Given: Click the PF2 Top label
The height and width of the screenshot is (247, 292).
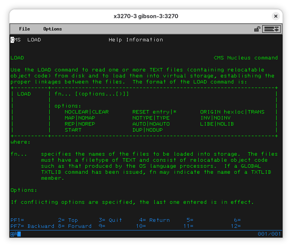Looking at the screenshot, I should click(x=68, y=220).
